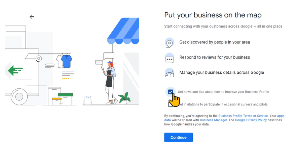Open the Google Privacy Policy link
The height and width of the screenshot is (149, 296).
(x=251, y=120)
